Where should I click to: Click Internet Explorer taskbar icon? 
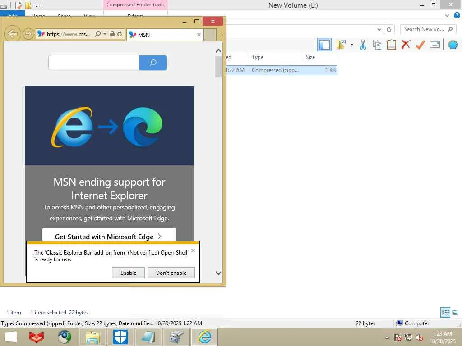(204, 337)
